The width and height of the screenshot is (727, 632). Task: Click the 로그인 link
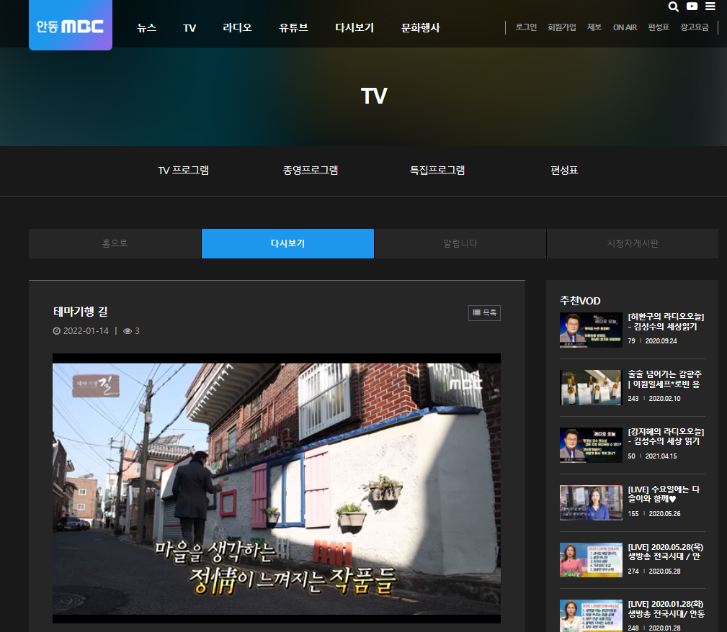click(x=526, y=27)
